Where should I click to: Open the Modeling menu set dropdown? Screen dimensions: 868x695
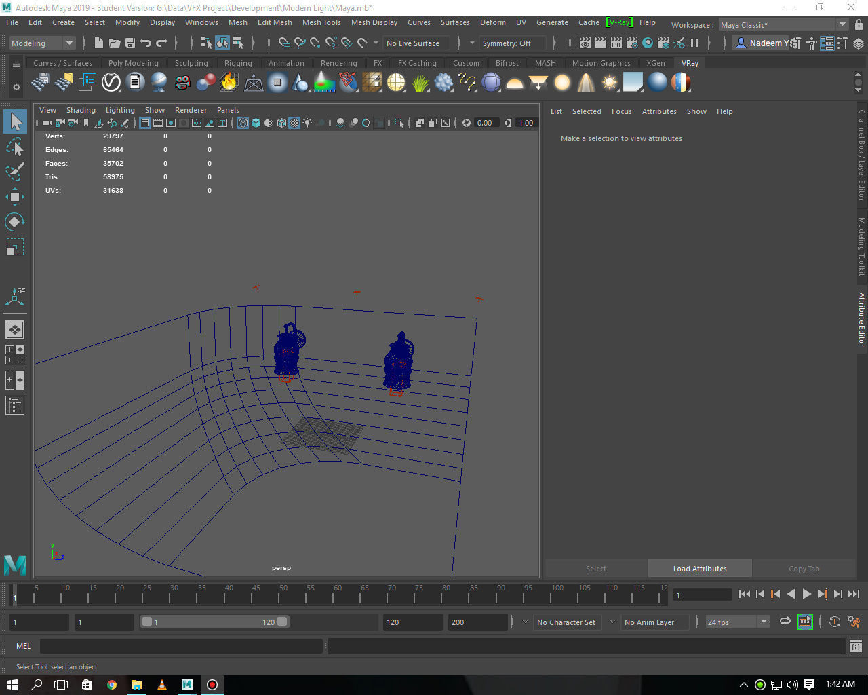tap(43, 43)
